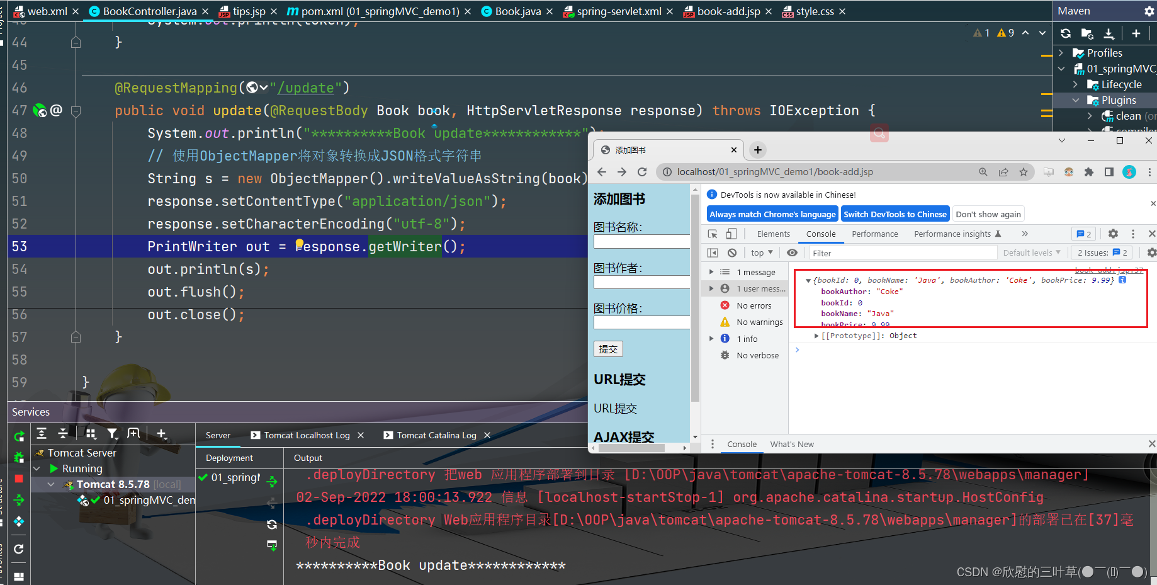
Task: Click Add Service plus icon
Action: (x=161, y=433)
